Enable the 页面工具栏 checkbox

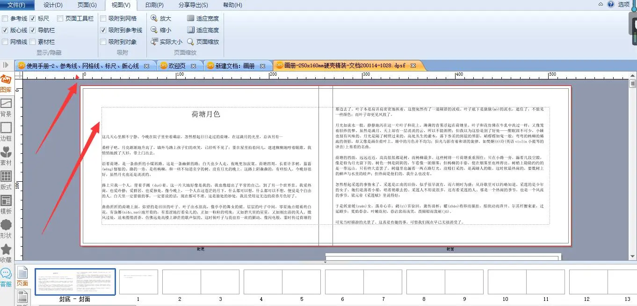point(60,19)
